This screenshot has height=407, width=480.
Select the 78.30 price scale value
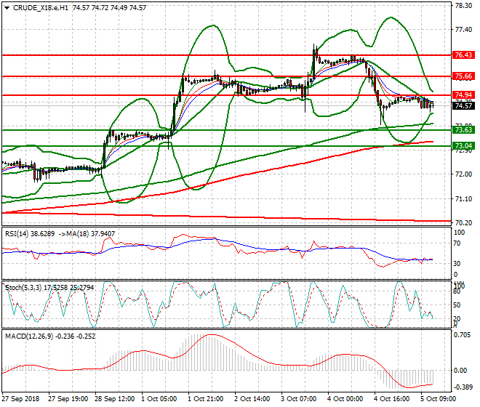(463, 6)
